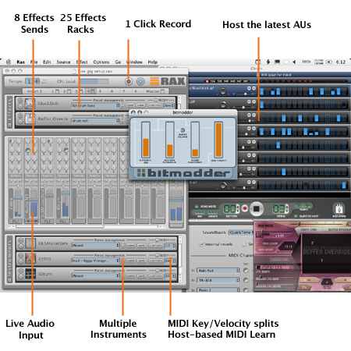Click blockfish 'save' preset button

(x=140, y=105)
